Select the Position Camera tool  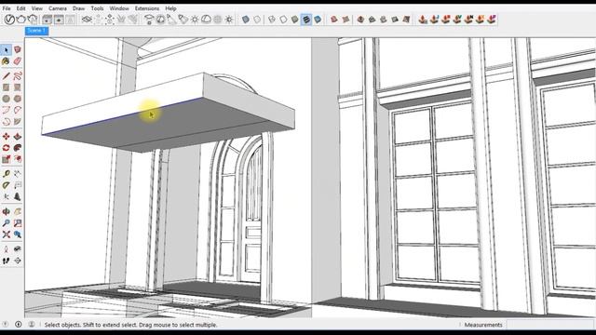coord(7,249)
